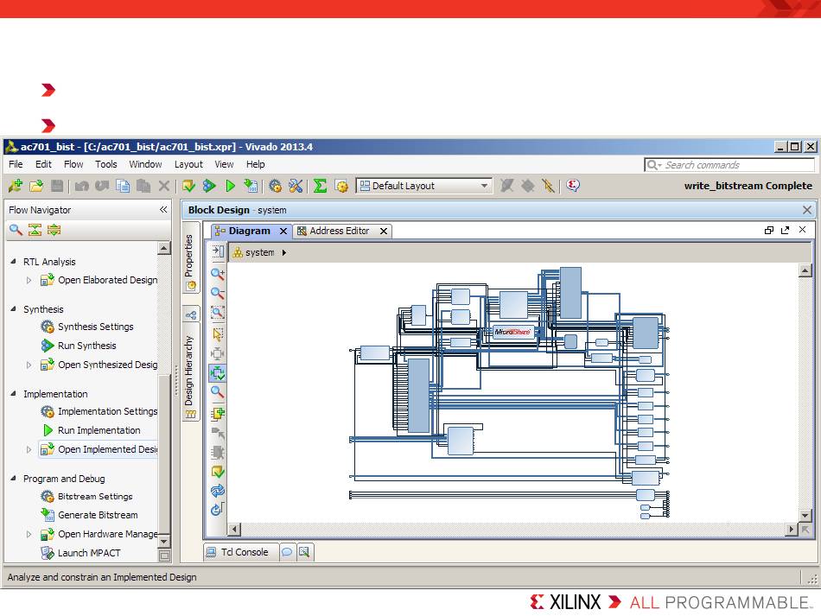
Task: Expand the Open Elaborated Design tree node
Action: click(x=29, y=280)
